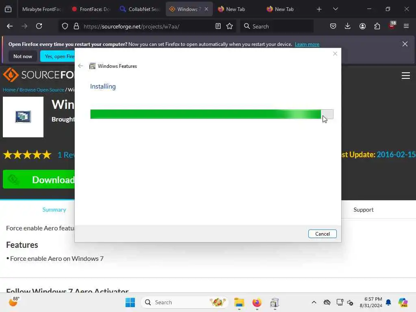Click the Windows Features taskbar icon

pos(275,302)
